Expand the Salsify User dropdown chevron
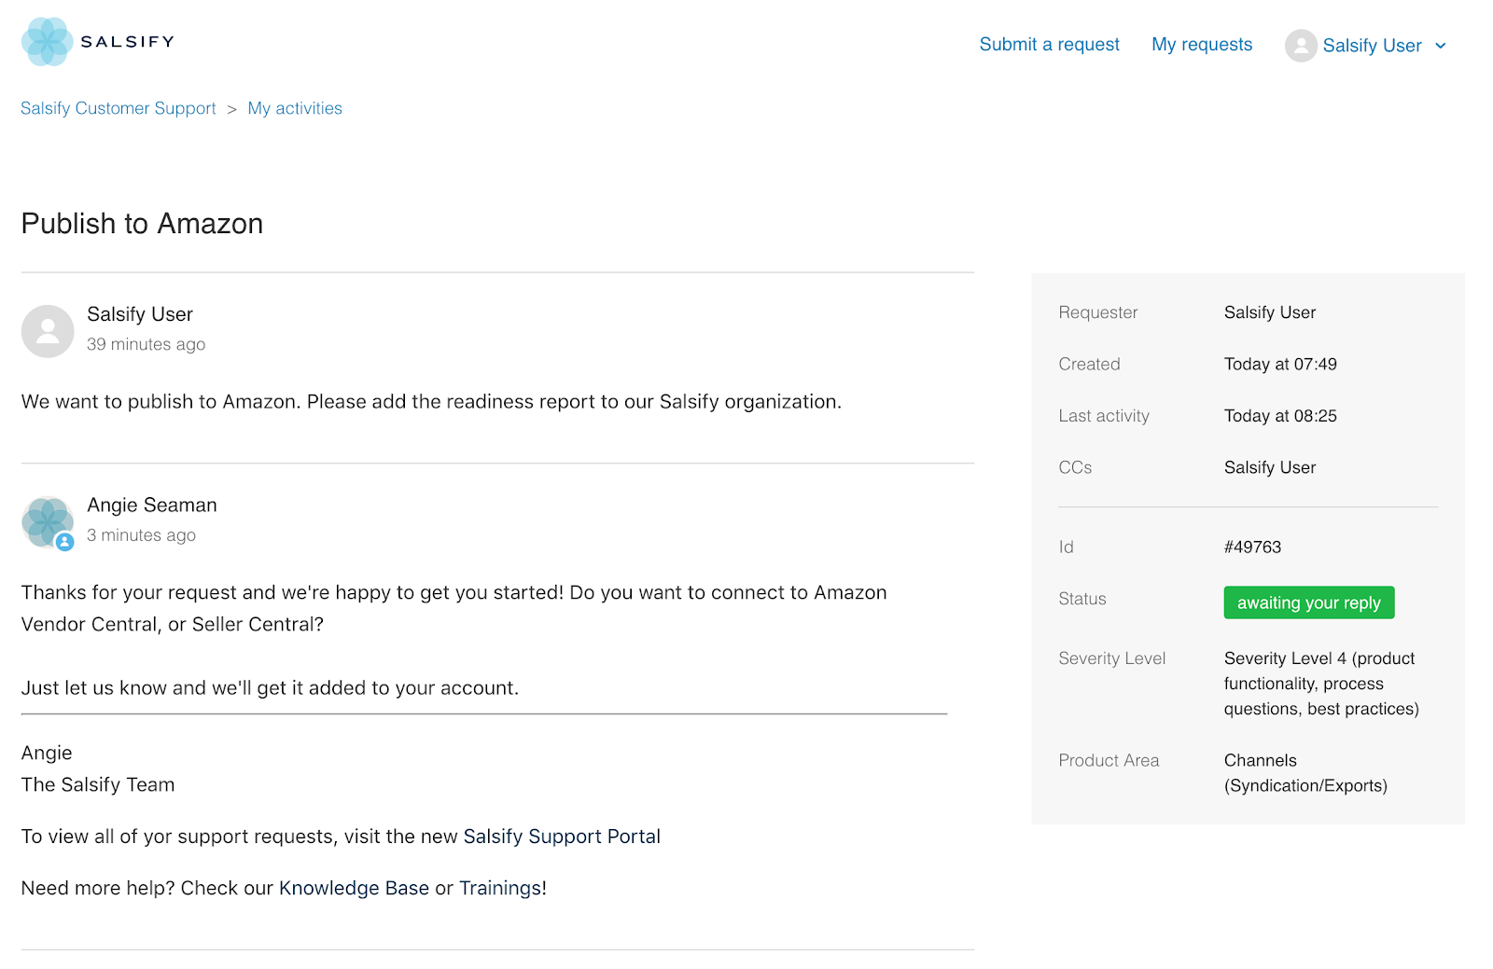1493x969 pixels. [1441, 46]
